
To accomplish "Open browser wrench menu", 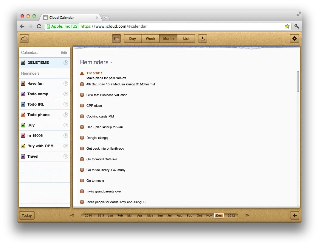I will [x=297, y=26].
